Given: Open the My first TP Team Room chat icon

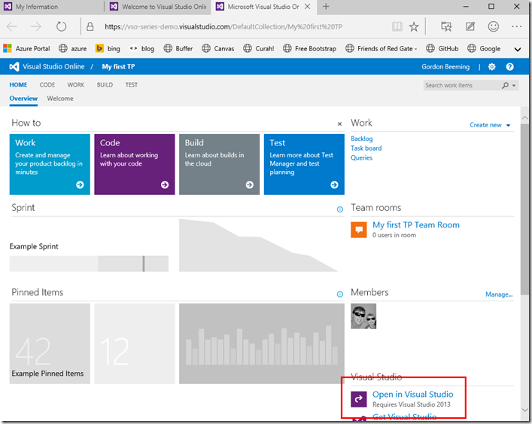Looking at the screenshot, I should 359,230.
